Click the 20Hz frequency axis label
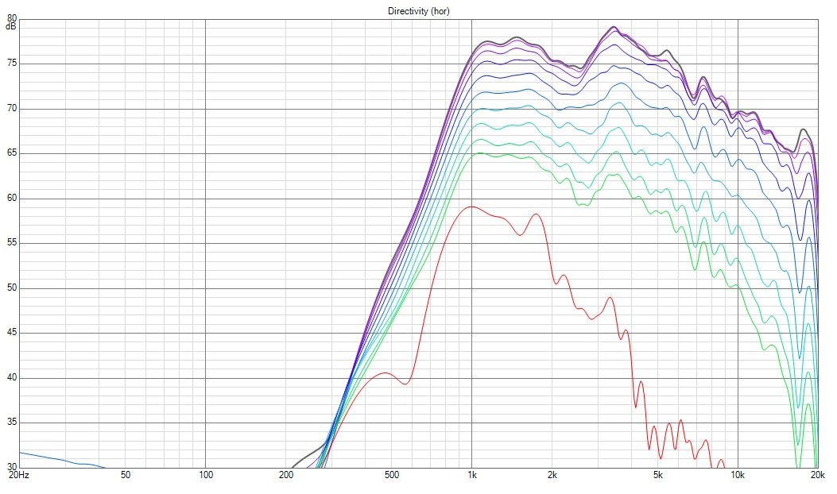Screen dimensions: 837x494 coord(19,475)
